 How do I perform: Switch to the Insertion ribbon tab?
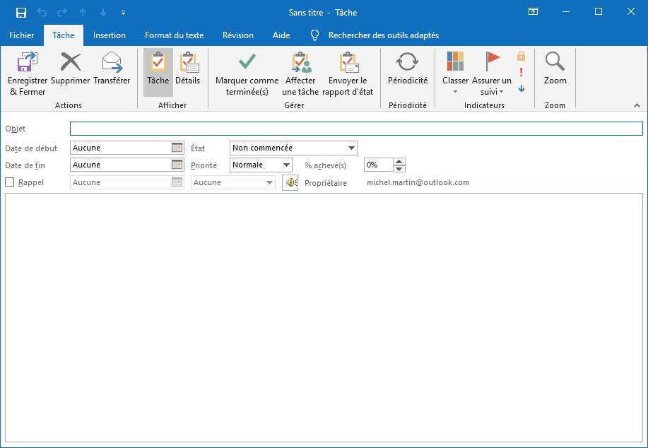[110, 35]
